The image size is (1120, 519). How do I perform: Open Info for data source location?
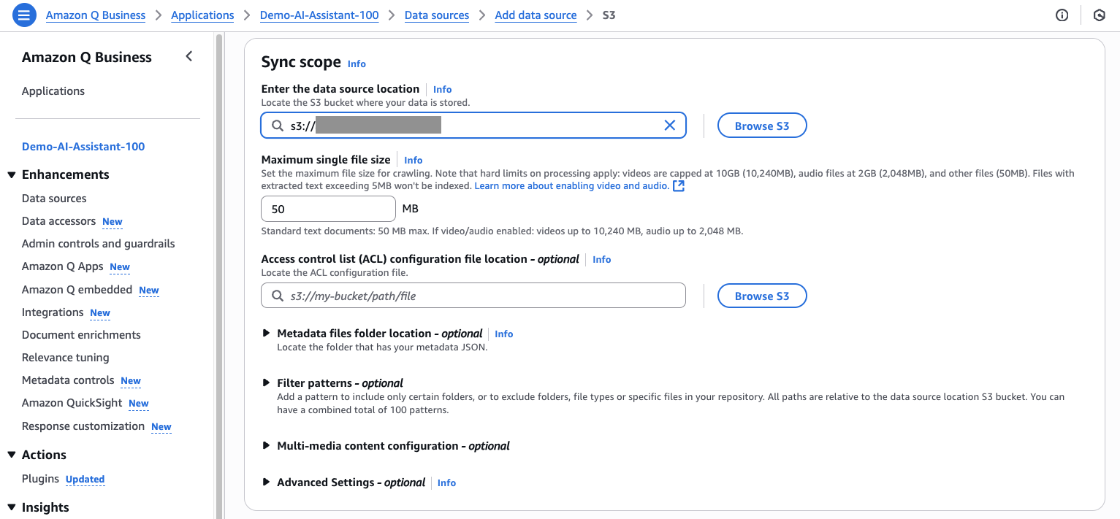pyautogui.click(x=442, y=89)
